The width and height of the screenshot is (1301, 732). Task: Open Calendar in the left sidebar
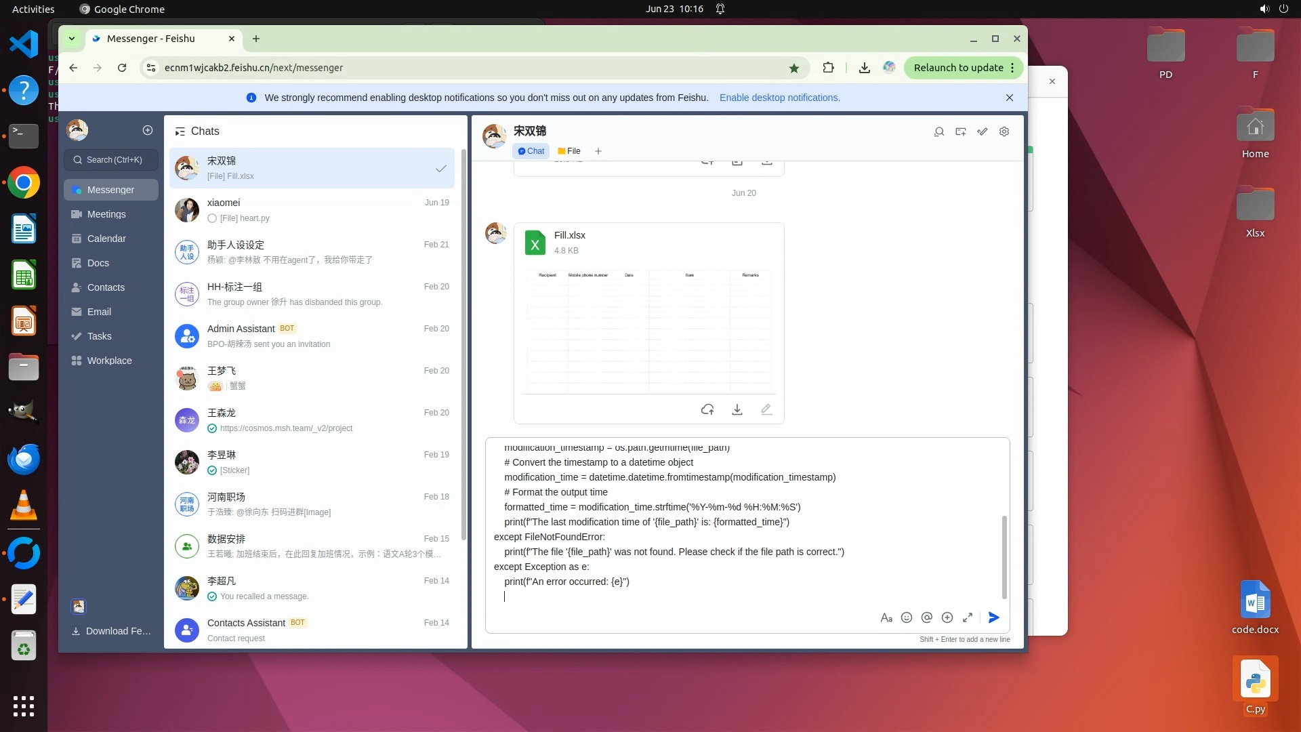click(106, 239)
